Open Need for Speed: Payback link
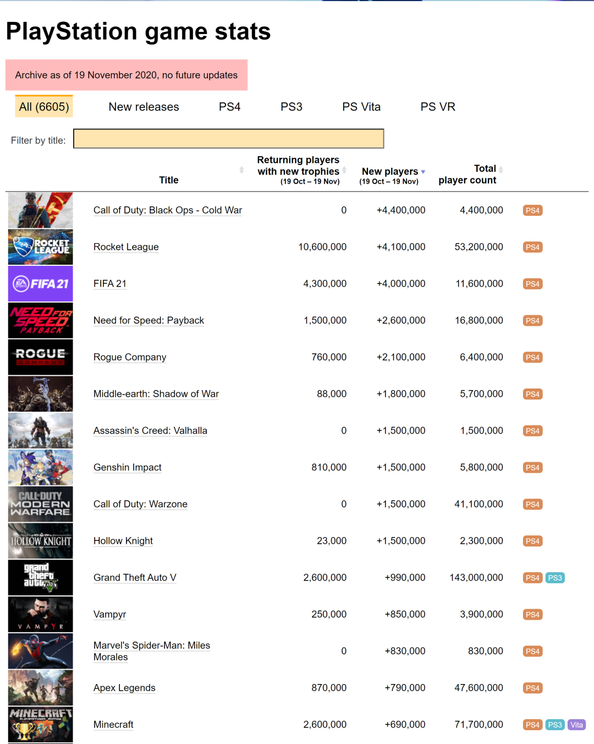This screenshot has height=744, width=594. (x=148, y=320)
